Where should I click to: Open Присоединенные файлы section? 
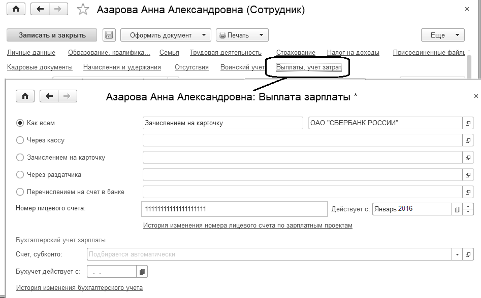(x=429, y=53)
